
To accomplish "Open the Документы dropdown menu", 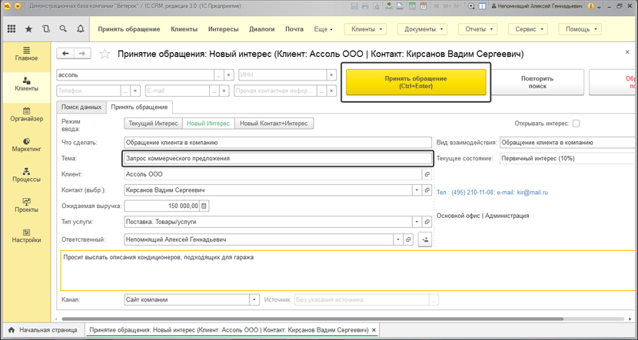I will pyautogui.click(x=421, y=29).
